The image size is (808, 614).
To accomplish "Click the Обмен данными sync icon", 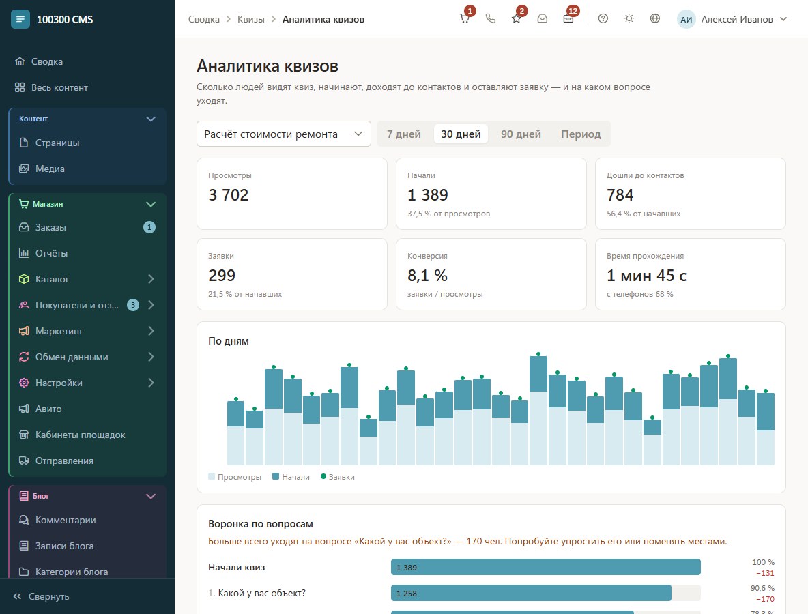I will [x=24, y=357].
